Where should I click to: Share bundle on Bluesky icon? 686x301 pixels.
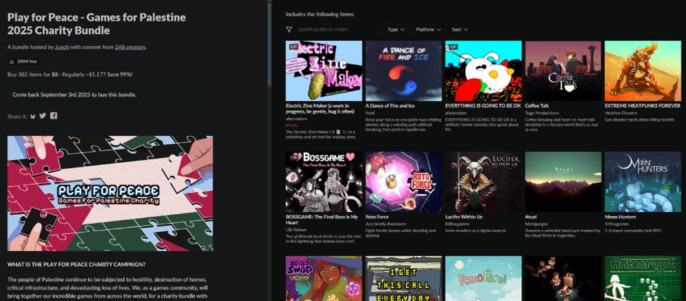pyautogui.click(x=33, y=116)
